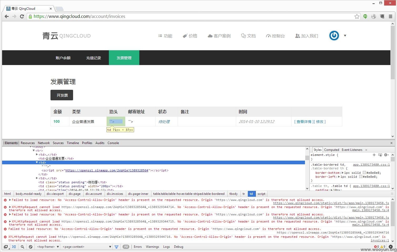Open the page context dropdown
The height and width of the screenshot is (252, 397).
click(x=87, y=247)
